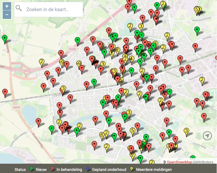Open yellow cluster 2 near Bergharen road

[42, 62]
